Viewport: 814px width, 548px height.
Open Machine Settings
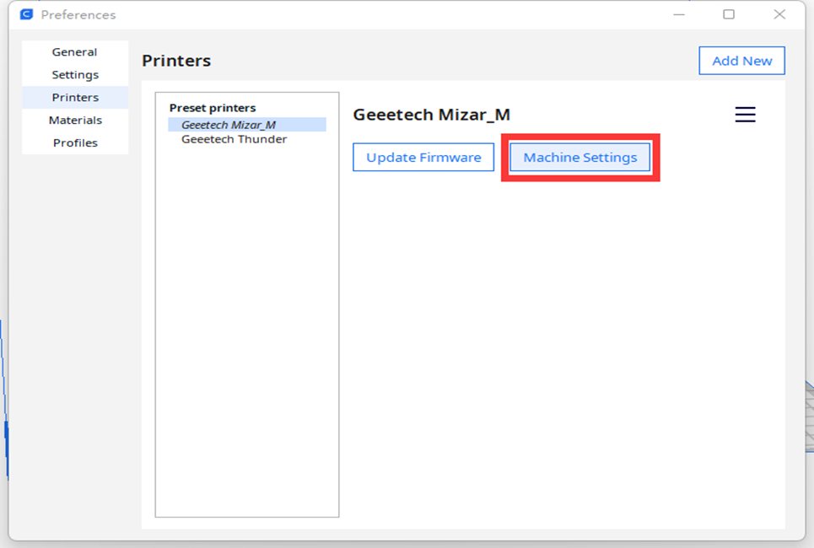580,158
